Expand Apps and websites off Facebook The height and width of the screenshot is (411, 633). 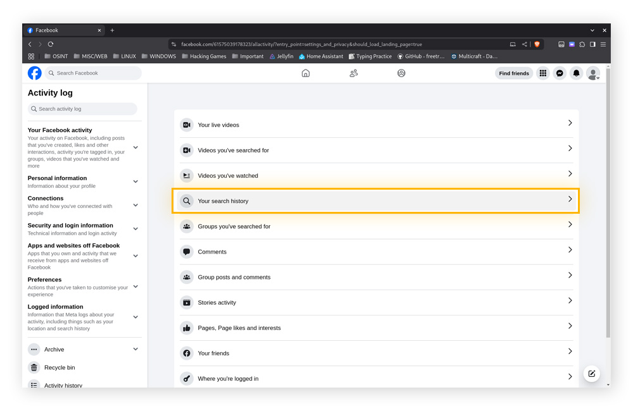click(135, 255)
